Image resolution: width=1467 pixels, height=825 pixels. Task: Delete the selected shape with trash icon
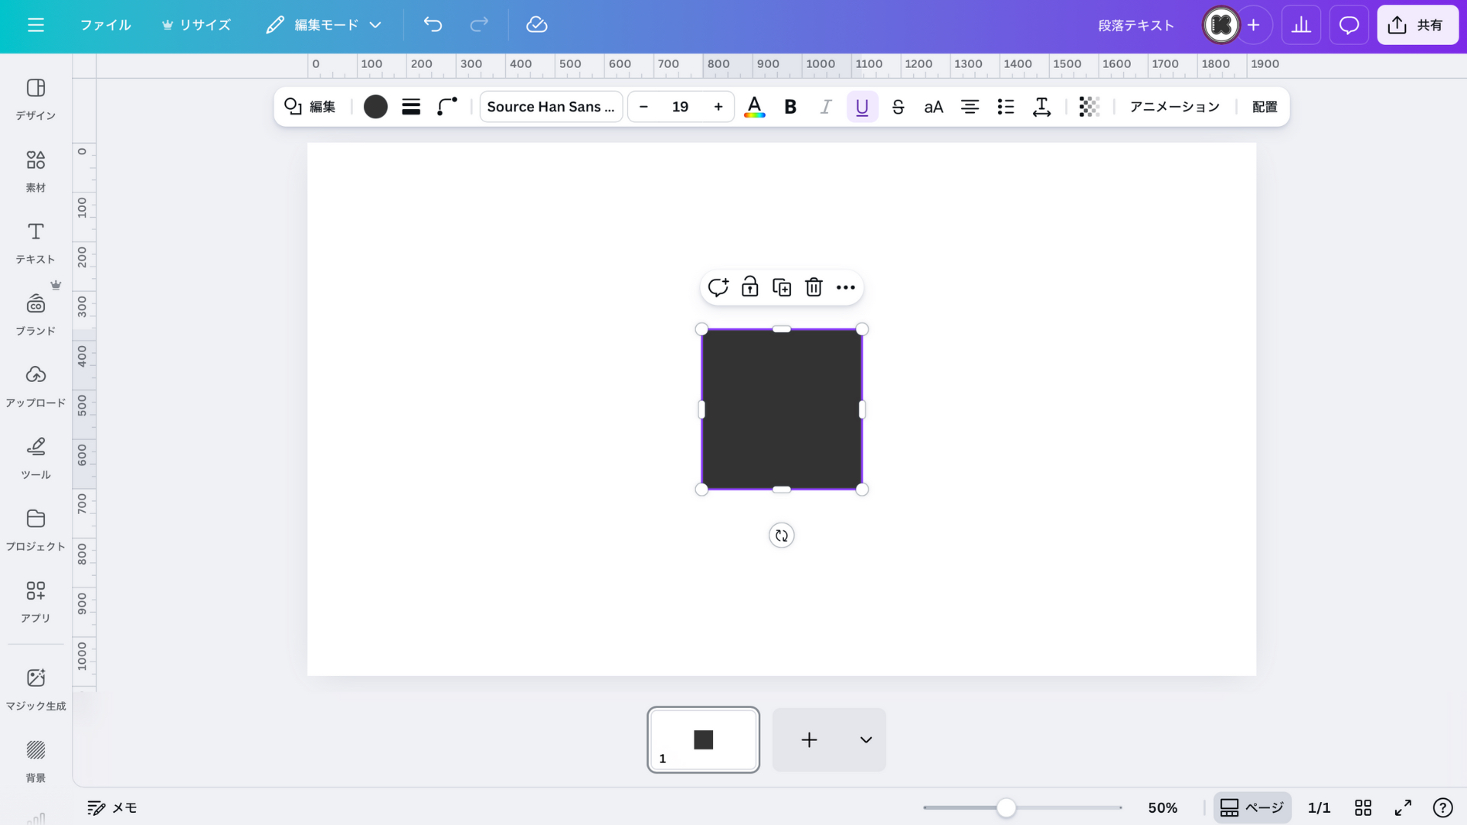click(x=814, y=287)
